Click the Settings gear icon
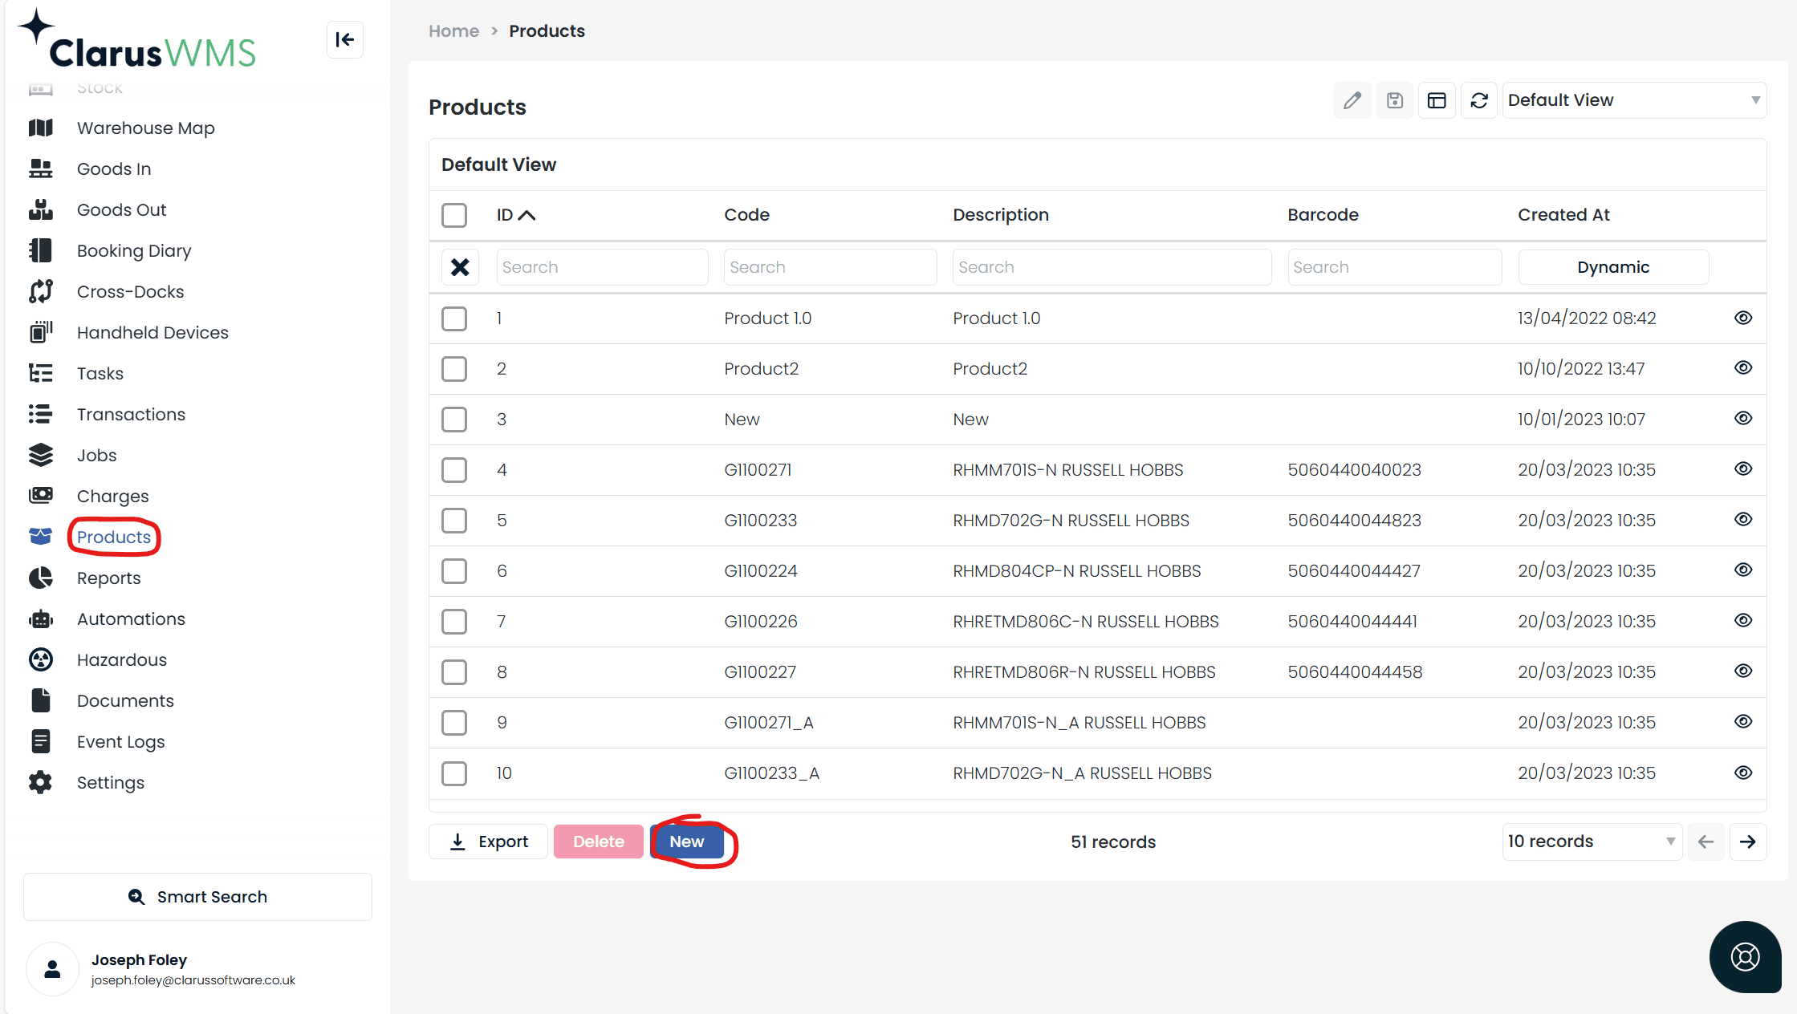 pos(41,783)
